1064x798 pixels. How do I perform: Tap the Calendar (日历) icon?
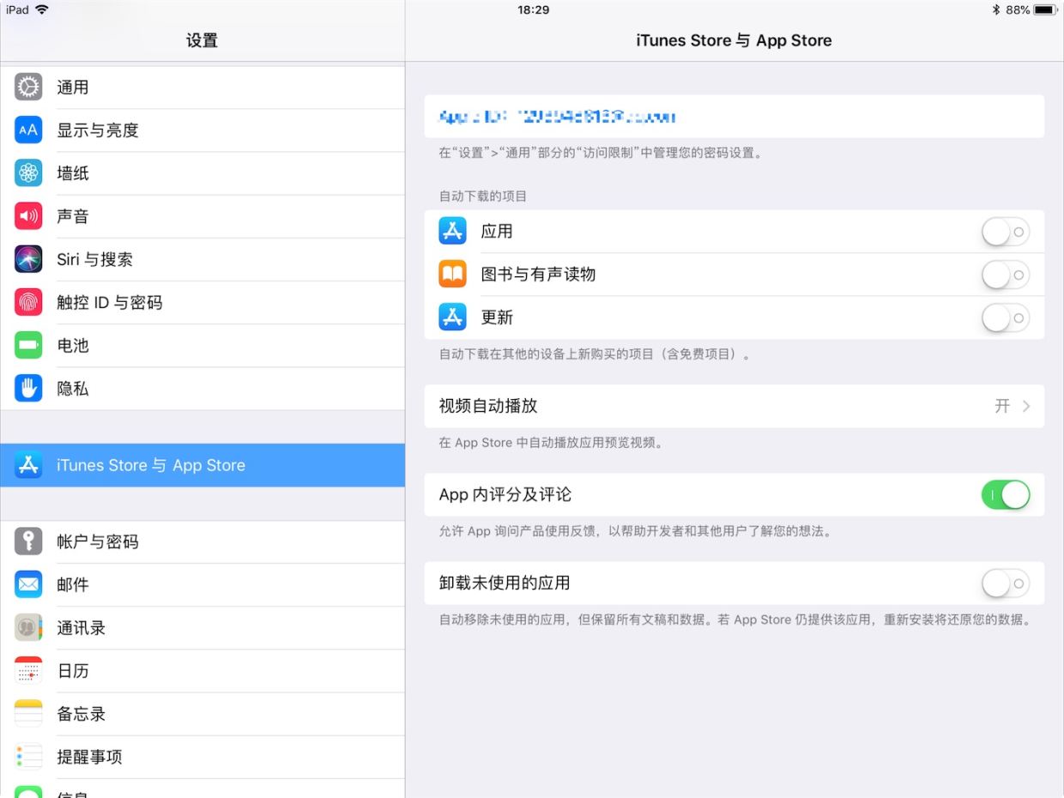pos(28,670)
